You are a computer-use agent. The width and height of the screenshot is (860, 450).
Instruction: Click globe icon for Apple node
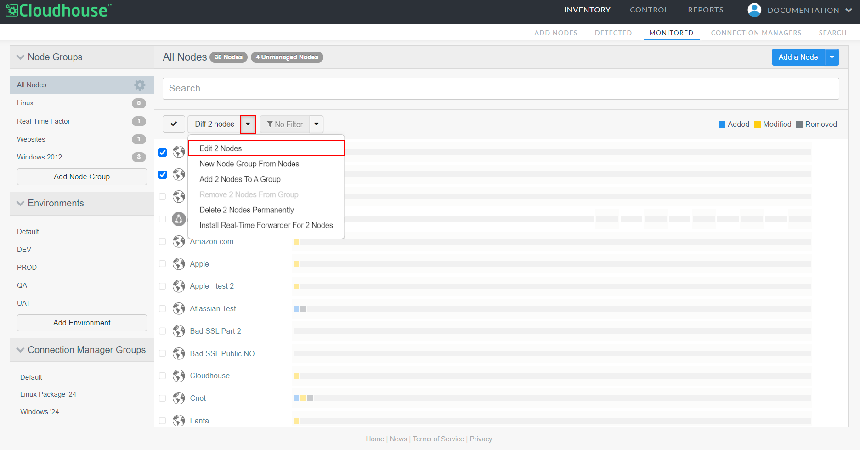coord(179,264)
